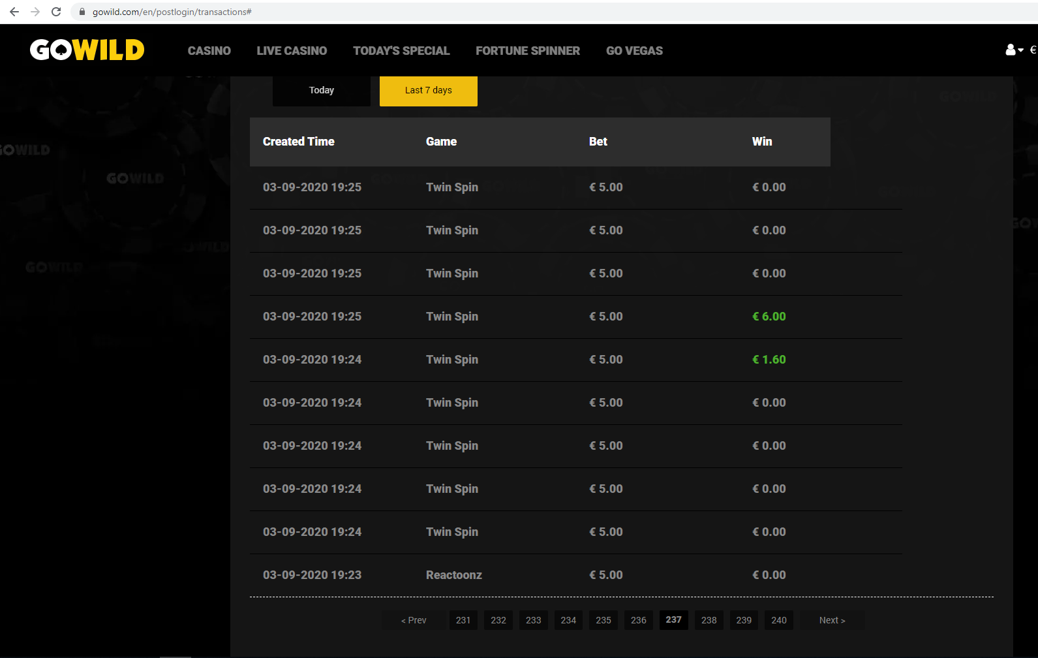Select current page 237

674,620
